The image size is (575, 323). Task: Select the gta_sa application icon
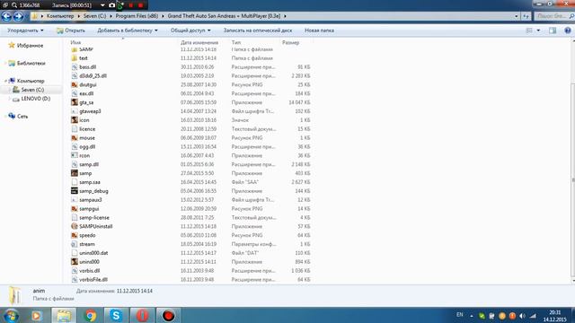(x=75, y=102)
